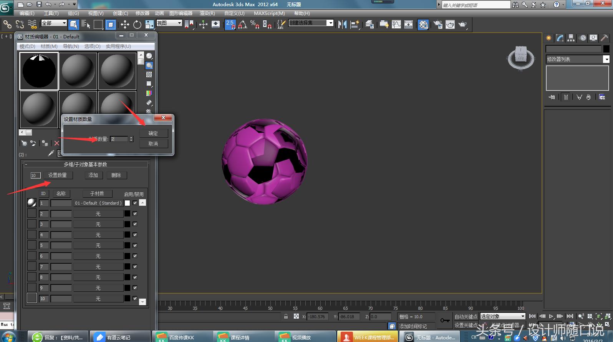Click the 添加 button
This screenshot has width=613, height=342.
coord(93,175)
